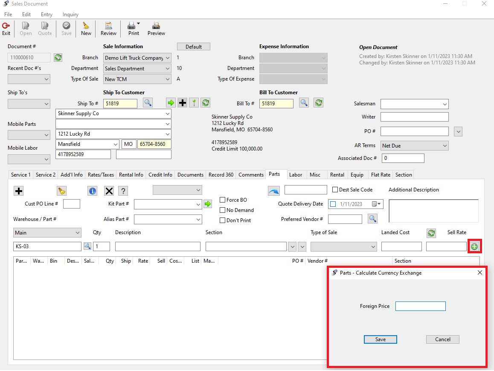Click the question mark help icon
This screenshot has height=371, width=494.
[x=123, y=191]
